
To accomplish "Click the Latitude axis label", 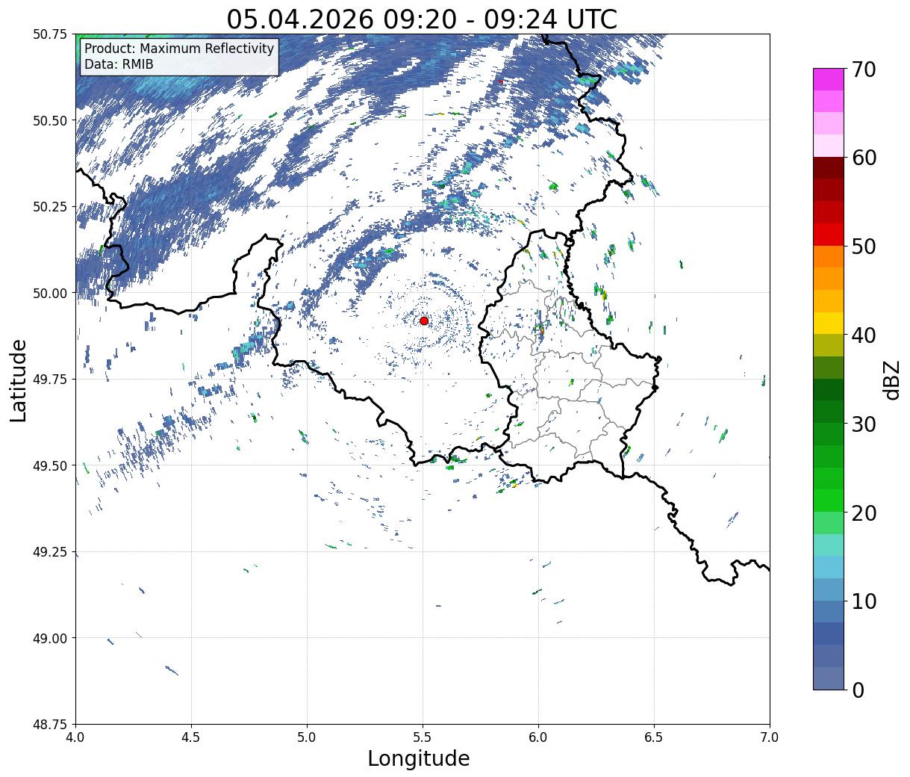I will click(x=19, y=380).
